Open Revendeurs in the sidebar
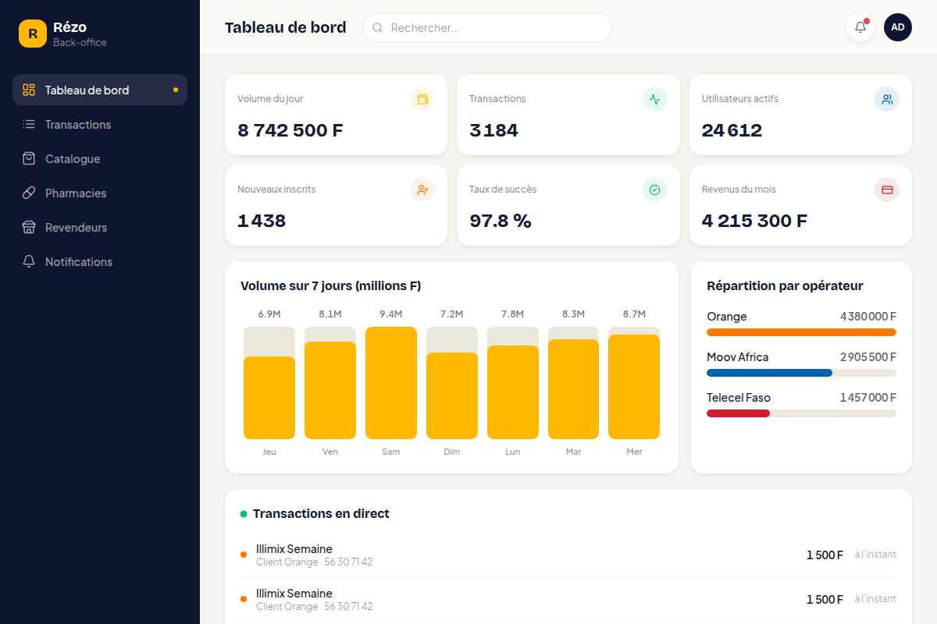937x624 pixels. point(100,227)
